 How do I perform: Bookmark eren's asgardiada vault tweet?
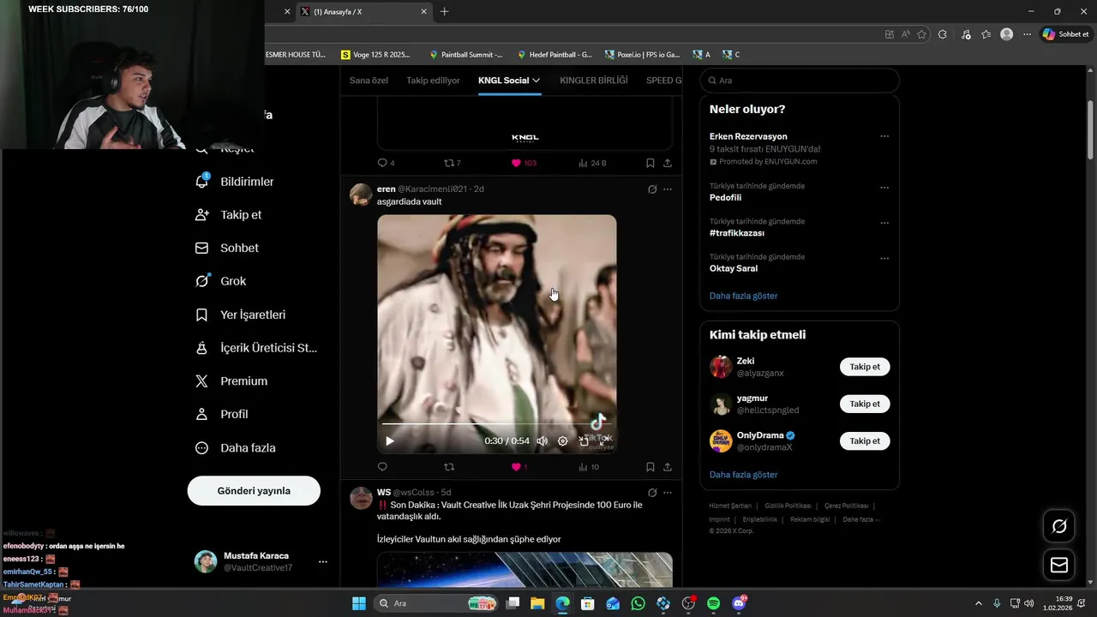pos(650,467)
